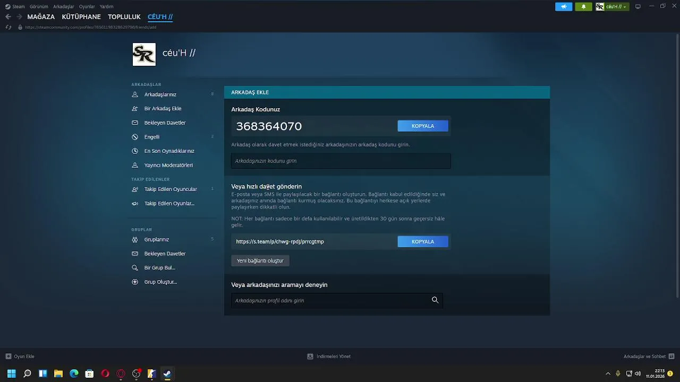Open the SR profile avatar image
Image resolution: width=680 pixels, height=382 pixels.
pos(144,54)
